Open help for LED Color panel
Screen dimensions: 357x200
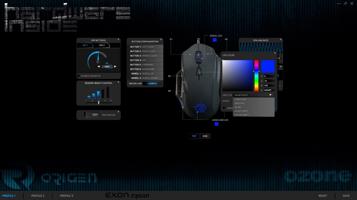tap(275, 53)
